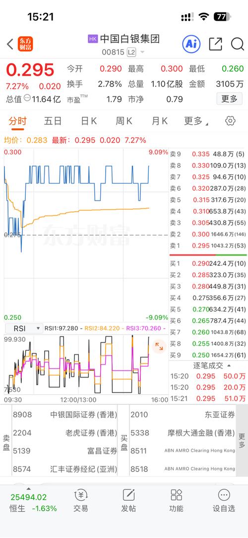The width and height of the screenshot is (248, 538).
Task: Switch to the 月K tab
Action: [x=160, y=121]
